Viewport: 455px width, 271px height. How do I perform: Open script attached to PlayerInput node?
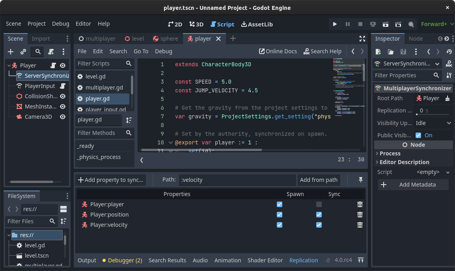63,86
